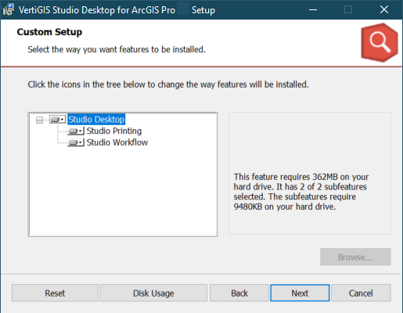Click the installer icon in title bar
Viewport: 403px width, 313px height.
(x=9, y=10)
